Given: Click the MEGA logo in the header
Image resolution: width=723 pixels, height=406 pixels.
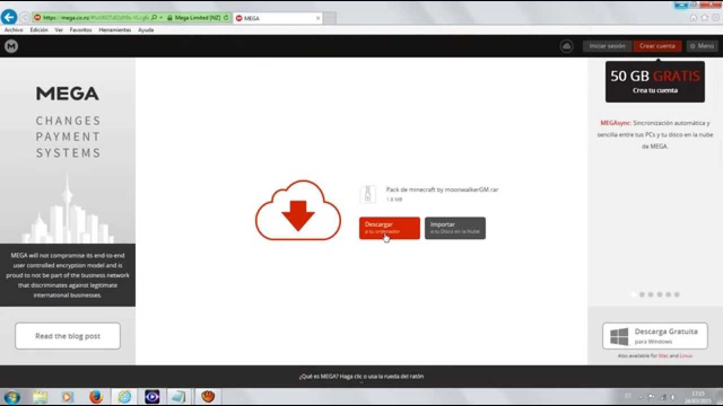Looking at the screenshot, I should click(11, 46).
